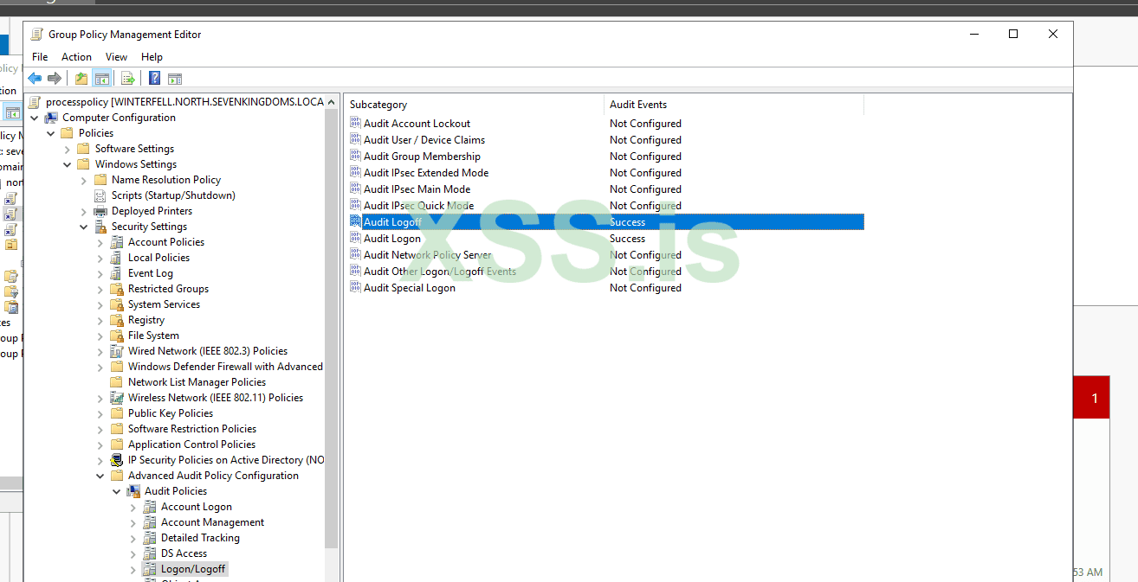Open Help via blue question-mark icon
The width and height of the screenshot is (1138, 582).
154,79
